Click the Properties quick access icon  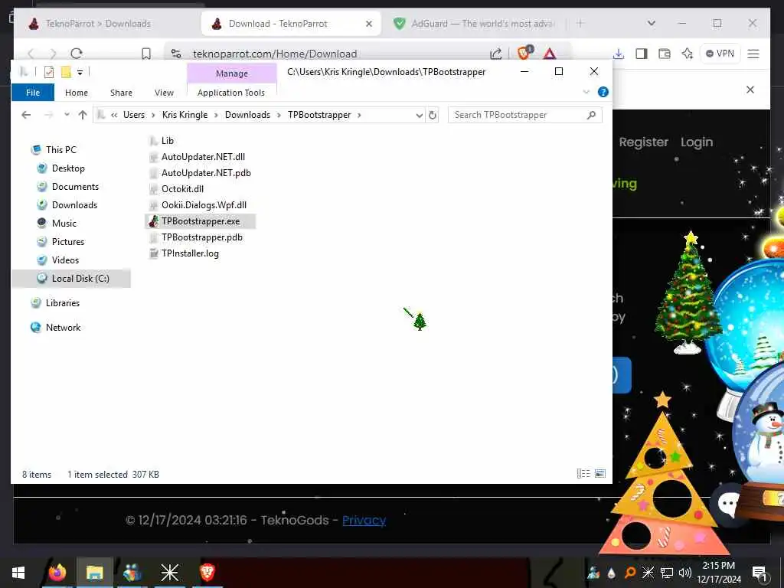click(x=49, y=72)
